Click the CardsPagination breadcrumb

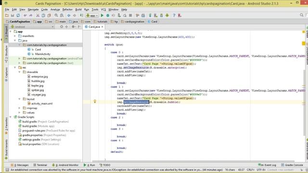pos(18,22)
